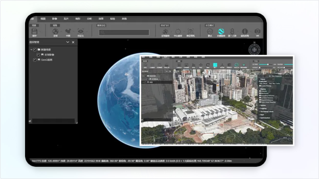Screen dimensions: 319x179
Task: Switch to the 地形 (Terrain) tab
Action: coord(78,19)
